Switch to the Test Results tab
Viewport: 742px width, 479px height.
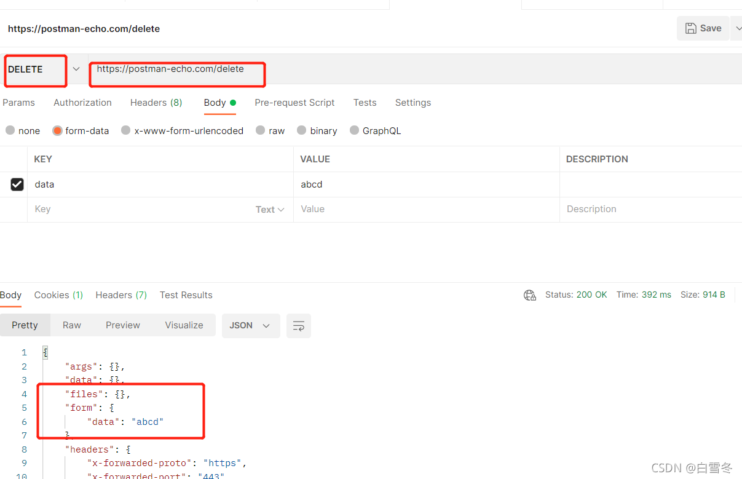pos(186,295)
